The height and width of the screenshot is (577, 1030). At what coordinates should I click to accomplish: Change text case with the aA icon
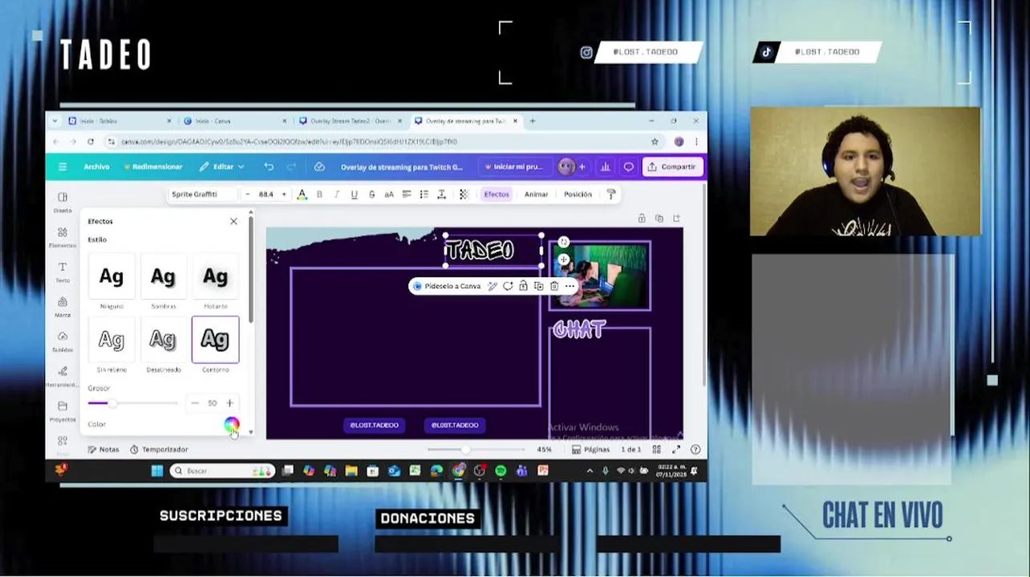coord(389,194)
